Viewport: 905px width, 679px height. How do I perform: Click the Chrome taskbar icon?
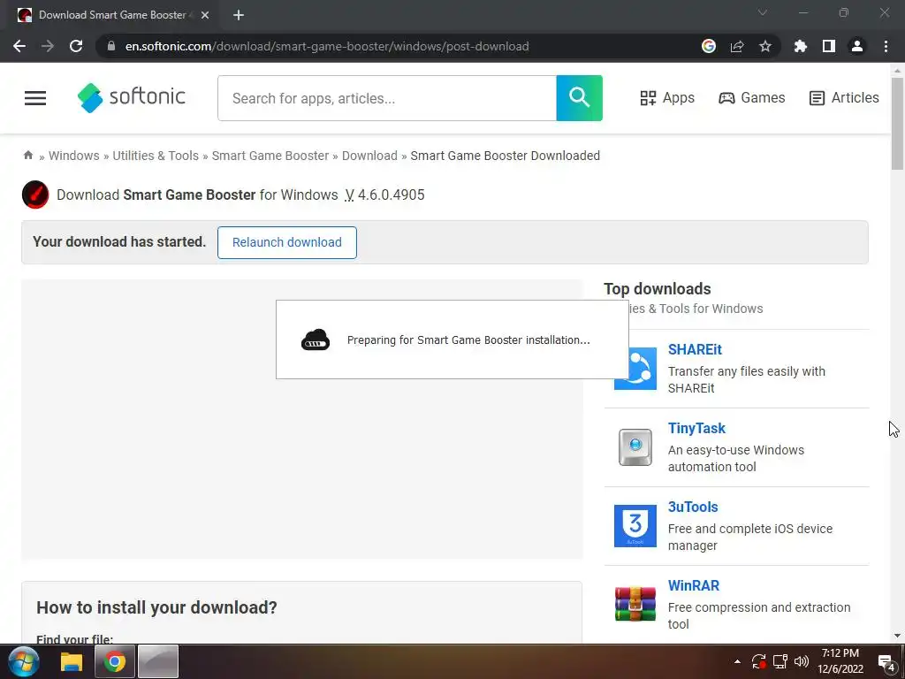click(x=114, y=661)
